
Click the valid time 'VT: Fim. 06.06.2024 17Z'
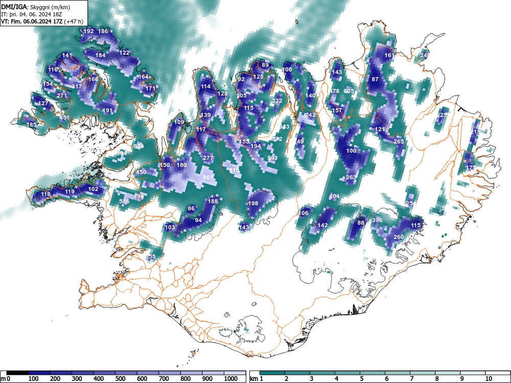(33, 21)
